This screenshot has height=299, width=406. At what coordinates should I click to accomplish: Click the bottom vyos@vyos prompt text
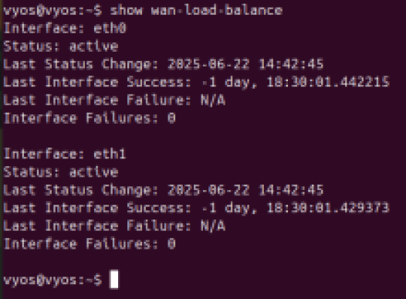point(52,280)
